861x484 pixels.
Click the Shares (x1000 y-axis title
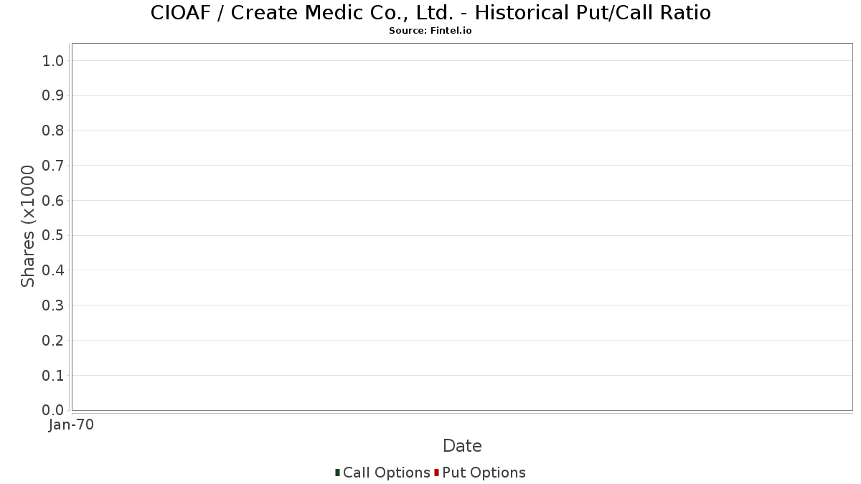tap(28, 226)
